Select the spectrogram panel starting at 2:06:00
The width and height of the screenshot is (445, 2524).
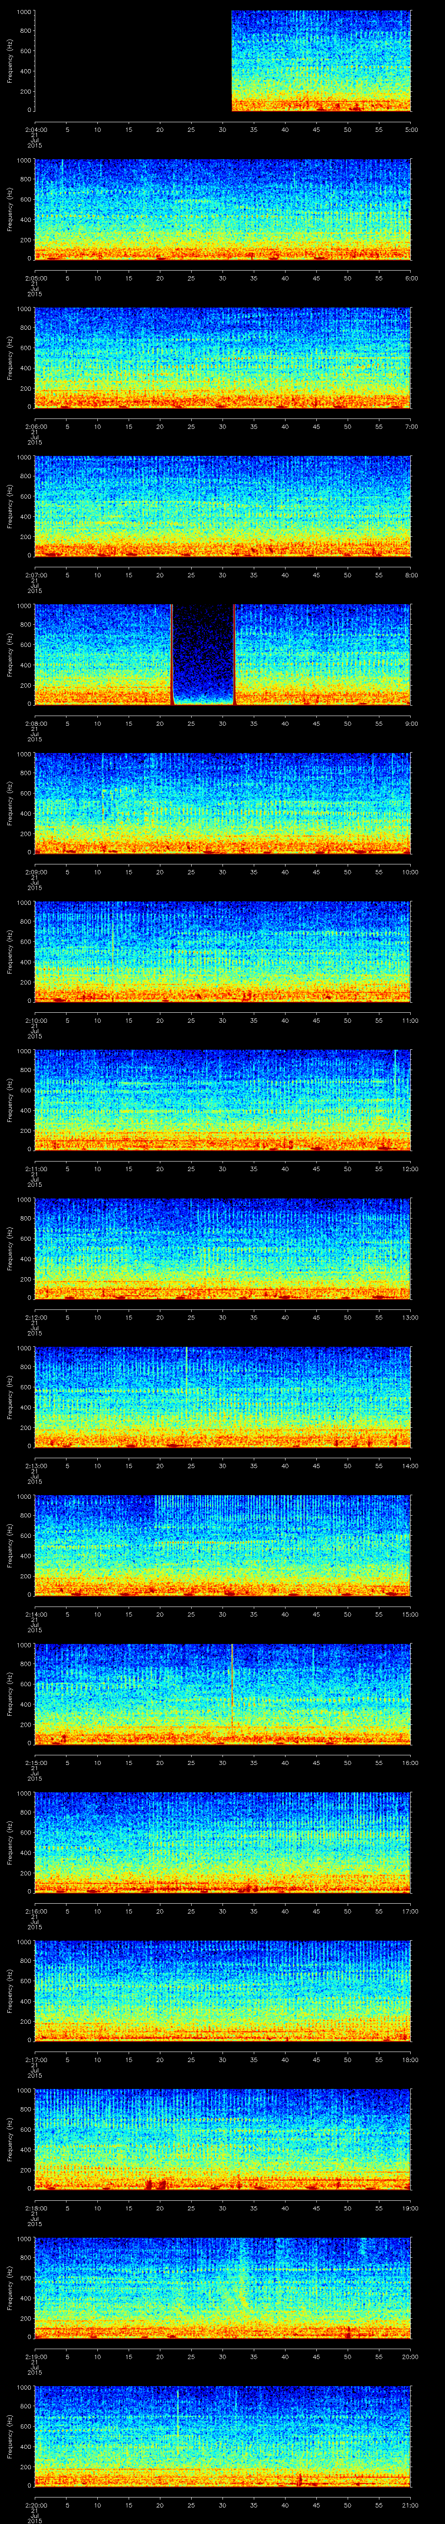223,358
